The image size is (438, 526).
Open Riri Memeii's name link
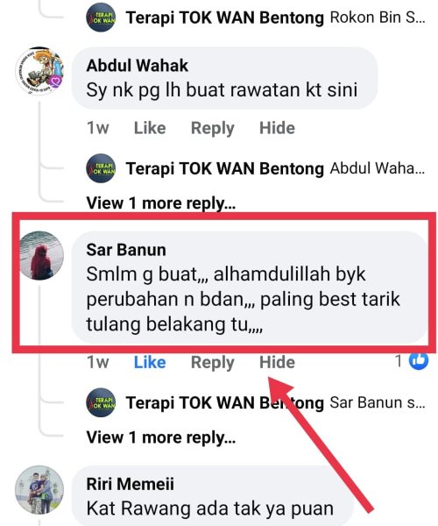tap(130, 484)
